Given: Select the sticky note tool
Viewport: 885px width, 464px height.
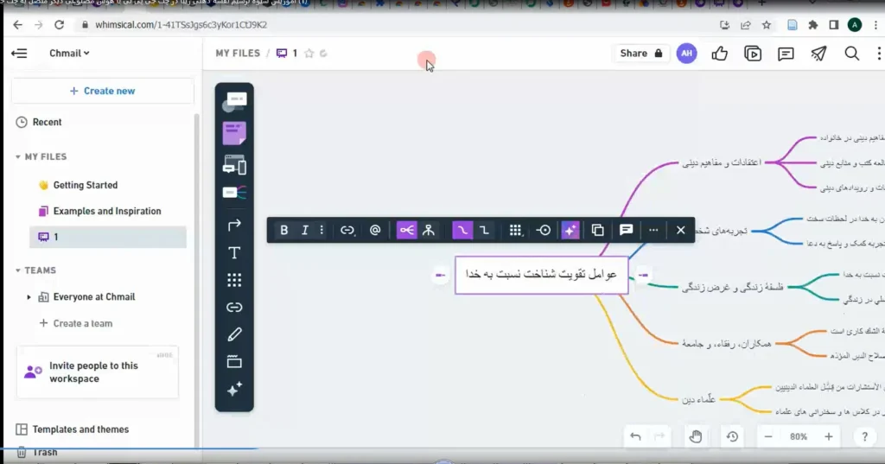Looking at the screenshot, I should (x=234, y=134).
